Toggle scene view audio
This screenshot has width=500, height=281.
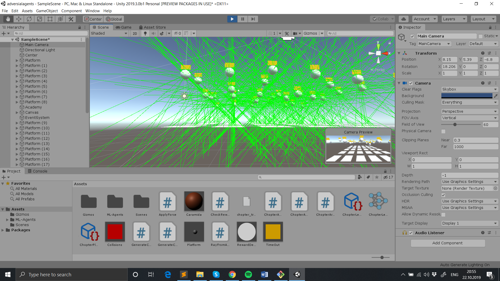coord(154,33)
